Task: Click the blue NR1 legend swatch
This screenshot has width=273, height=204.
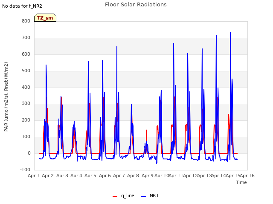Action: [143, 196]
